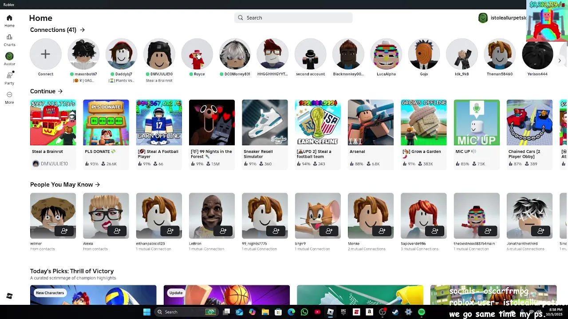Open Daddybj7's avatar
568x319 pixels.
tap(121, 54)
